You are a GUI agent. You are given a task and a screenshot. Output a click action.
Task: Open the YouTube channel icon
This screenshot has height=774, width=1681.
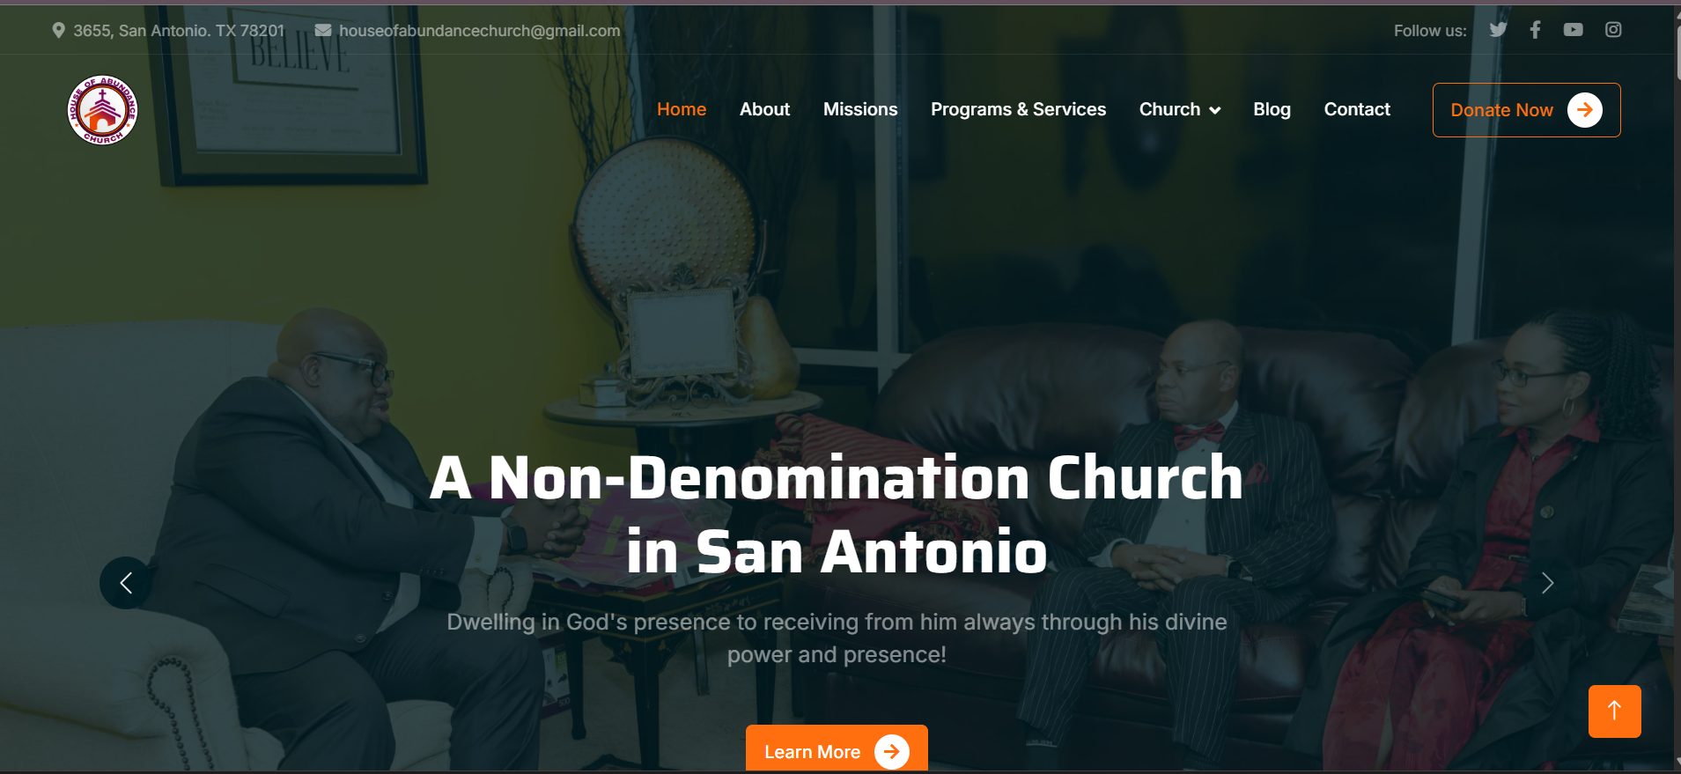click(1573, 30)
